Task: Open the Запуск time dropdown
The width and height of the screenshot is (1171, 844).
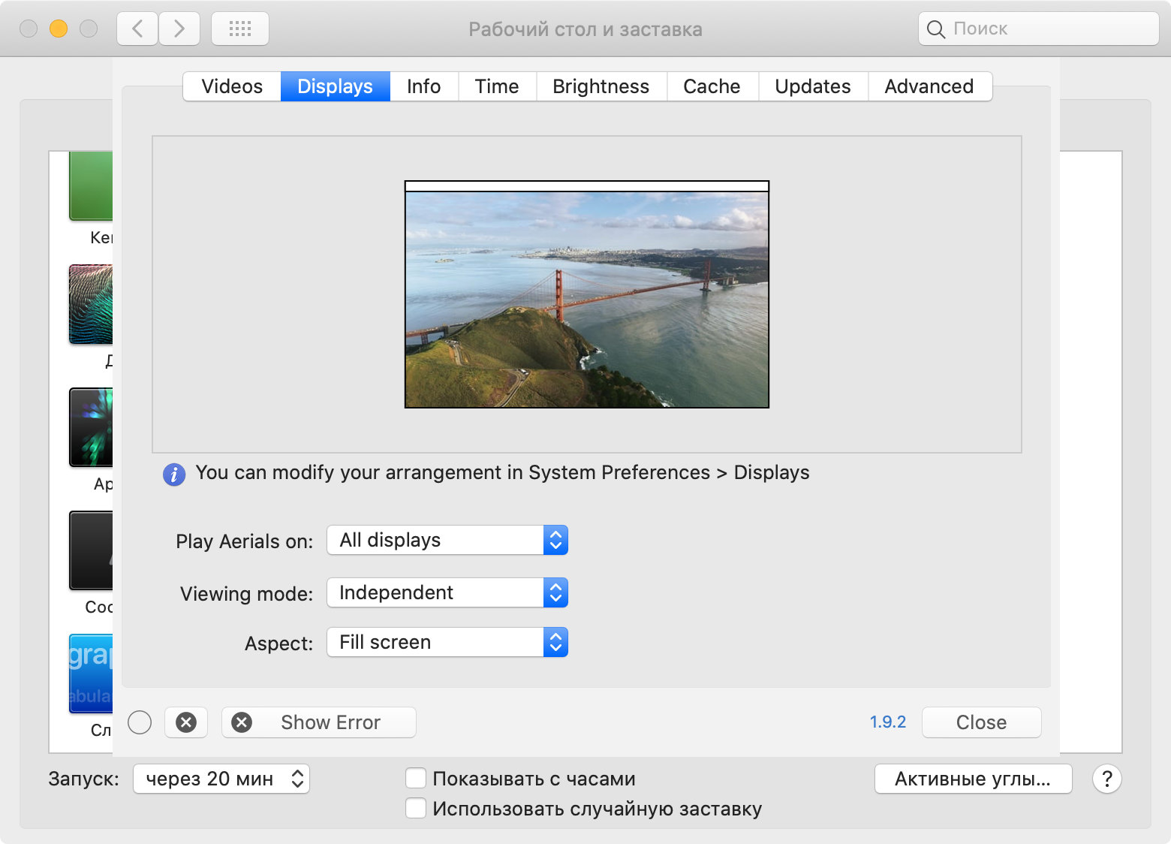Action: 221,779
